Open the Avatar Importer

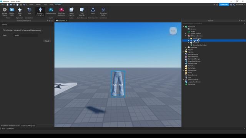(71, 12)
